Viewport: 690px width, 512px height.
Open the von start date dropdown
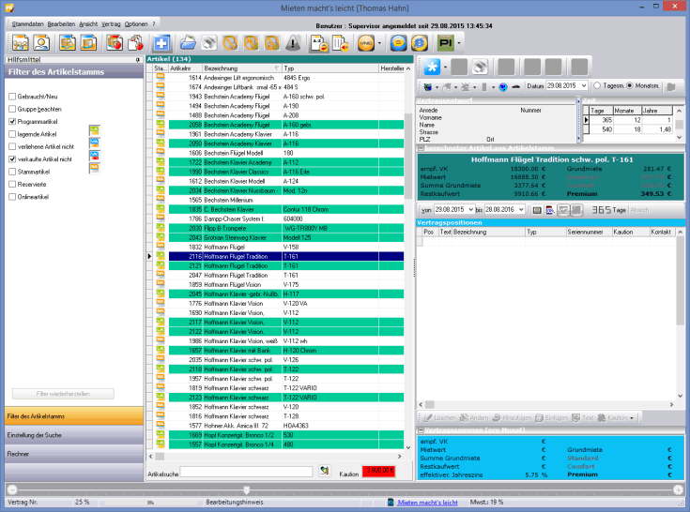point(471,210)
